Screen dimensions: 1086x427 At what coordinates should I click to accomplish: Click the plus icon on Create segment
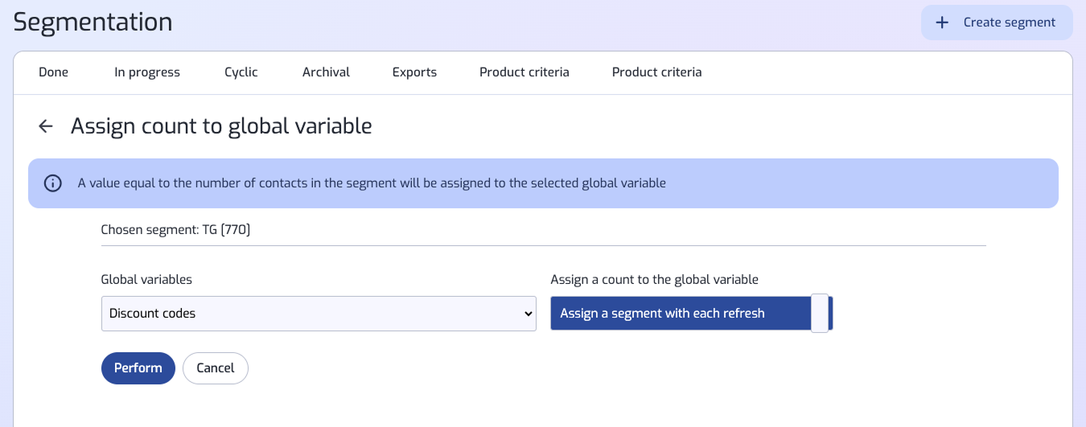pyautogui.click(x=942, y=23)
